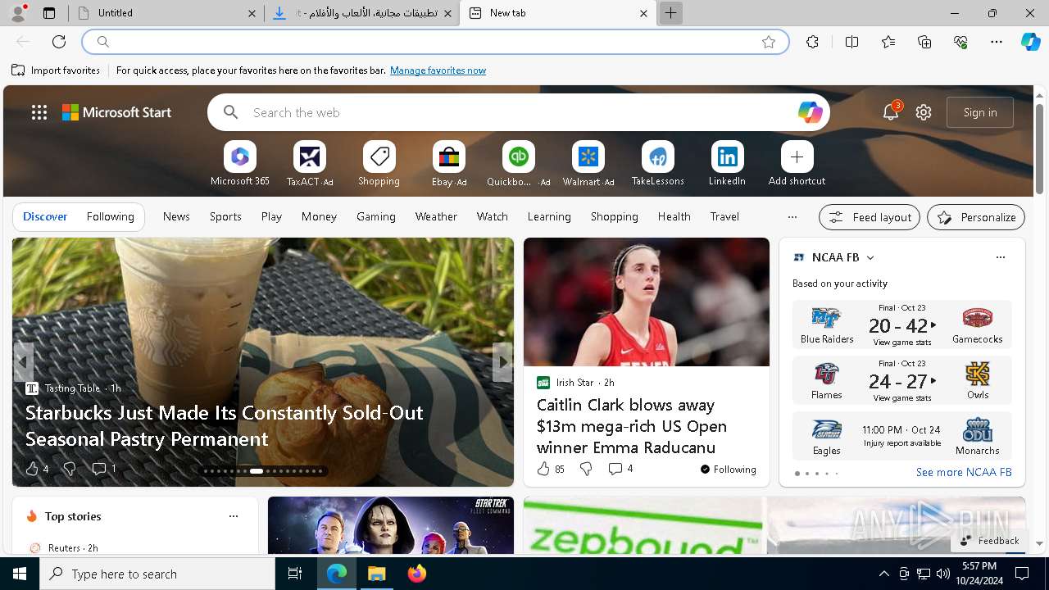1049x590 pixels.
Task: Open the Sports category
Action: (x=225, y=216)
